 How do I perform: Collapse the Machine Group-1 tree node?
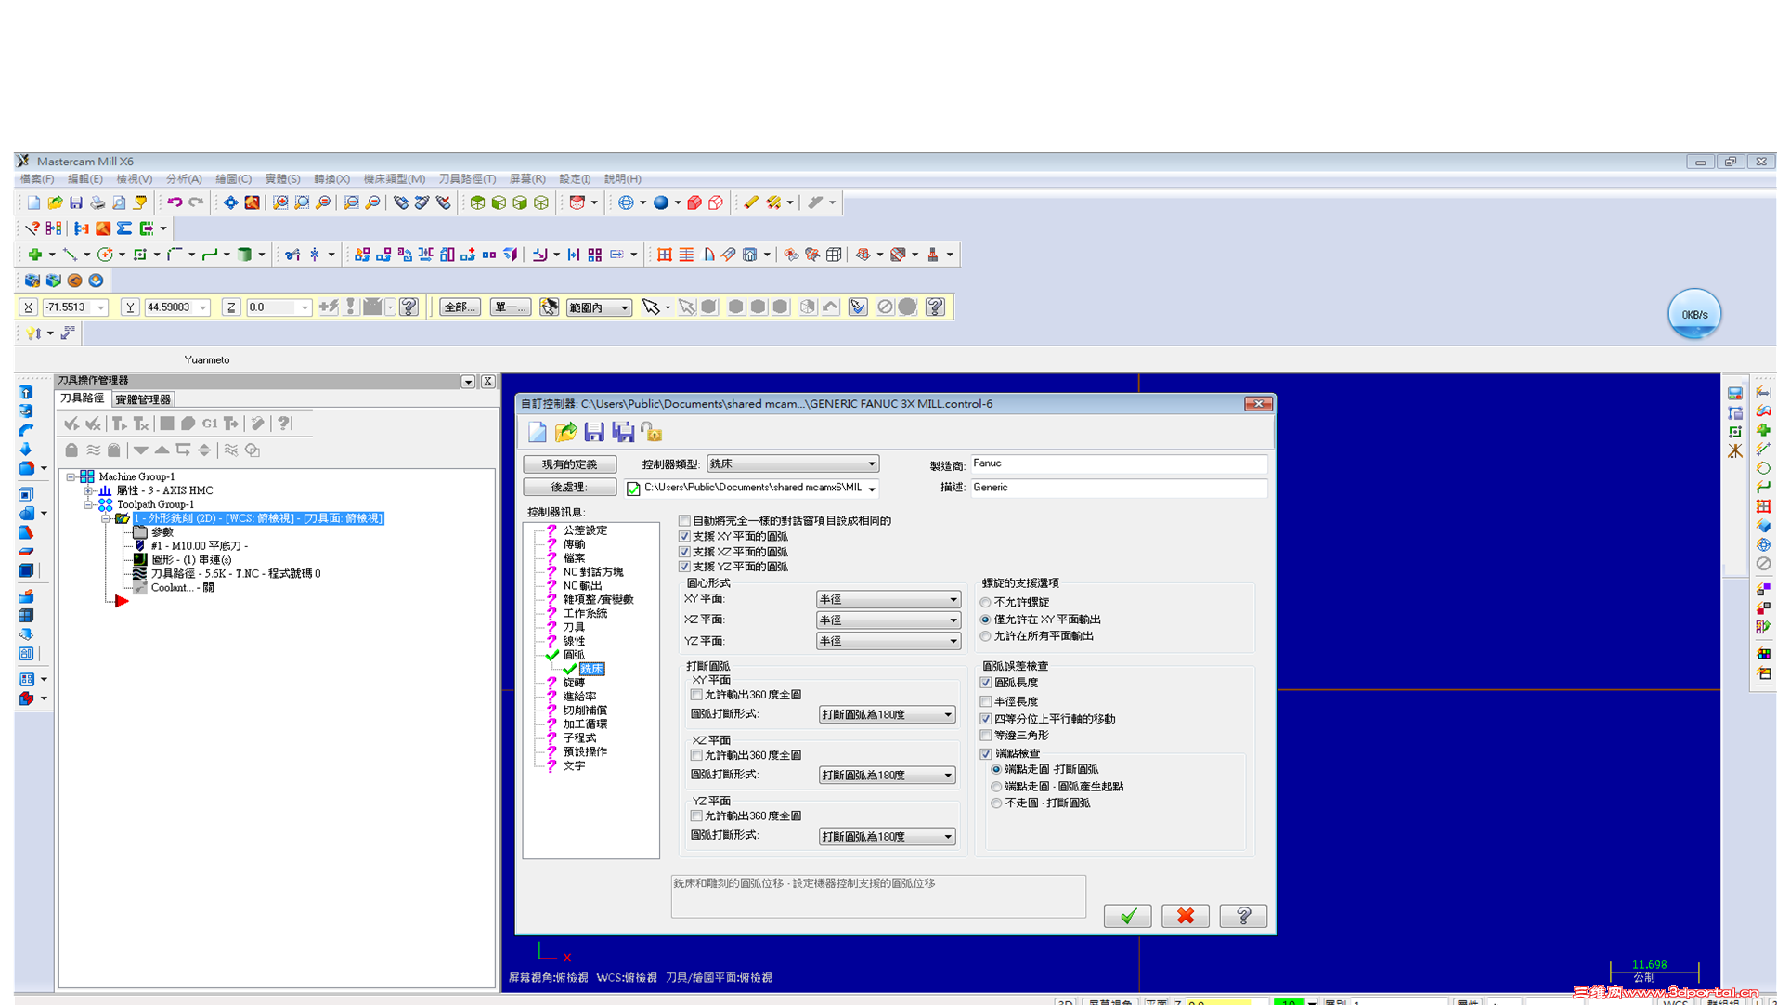coord(71,476)
